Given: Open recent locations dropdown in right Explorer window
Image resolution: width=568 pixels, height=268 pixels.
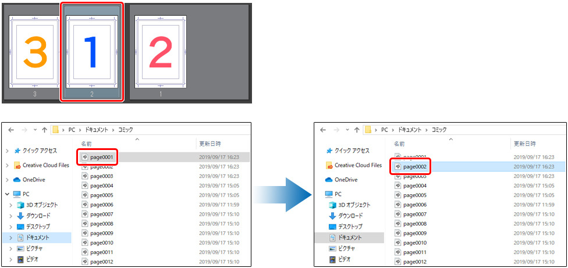Looking at the screenshot, I should pos(348,130).
